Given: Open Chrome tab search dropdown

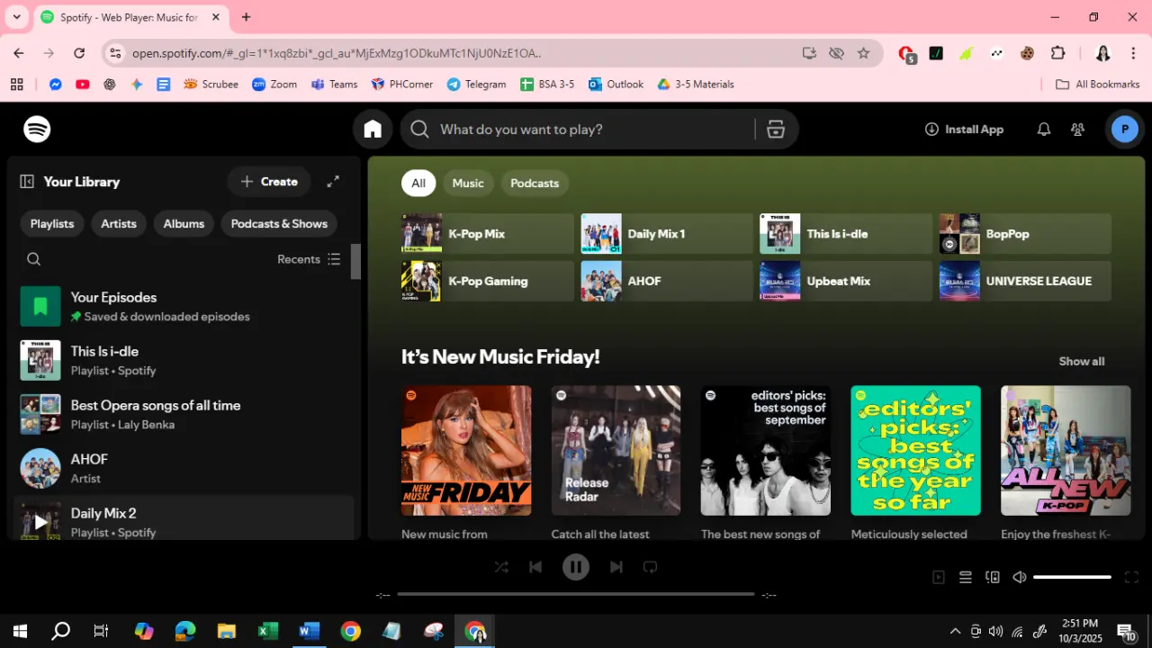Looking at the screenshot, I should tap(16, 17).
